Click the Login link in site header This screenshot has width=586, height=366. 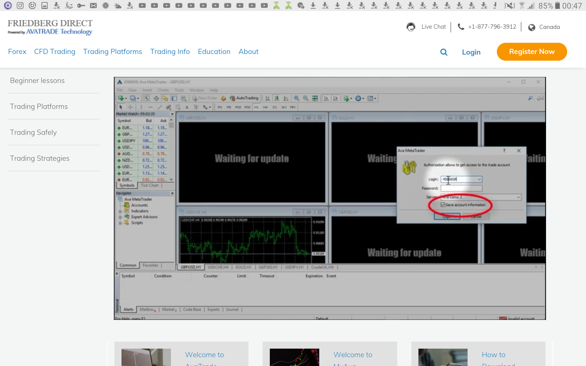coord(471,52)
